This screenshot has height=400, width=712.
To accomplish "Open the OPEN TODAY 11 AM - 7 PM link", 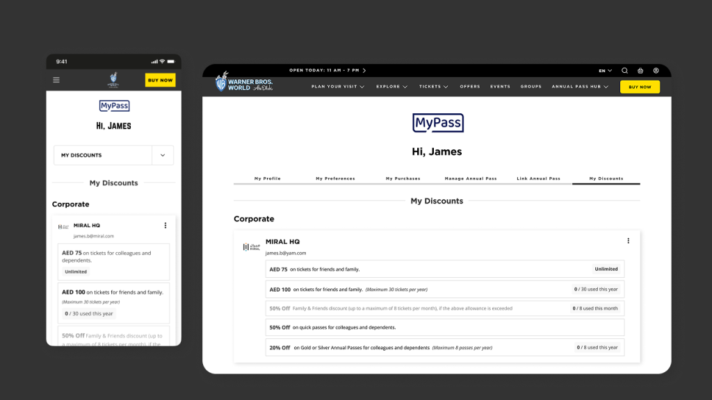I will [324, 70].
